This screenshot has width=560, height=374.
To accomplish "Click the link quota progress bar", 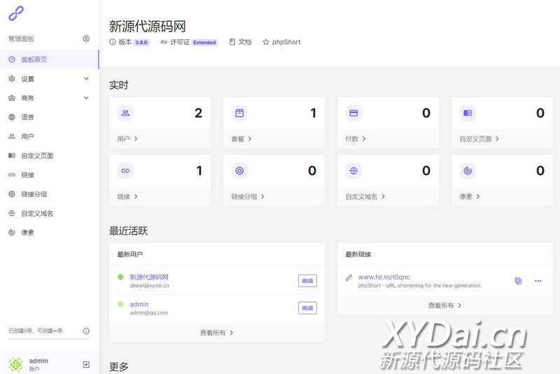I will 48,339.
